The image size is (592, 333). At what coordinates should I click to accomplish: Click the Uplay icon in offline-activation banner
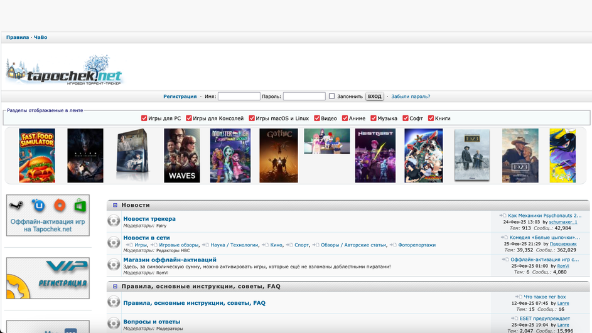38,205
